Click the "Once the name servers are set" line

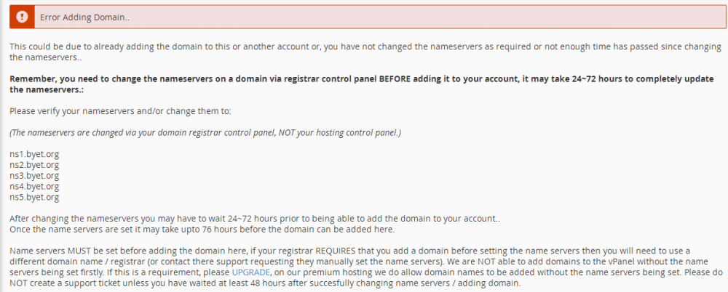point(202,230)
